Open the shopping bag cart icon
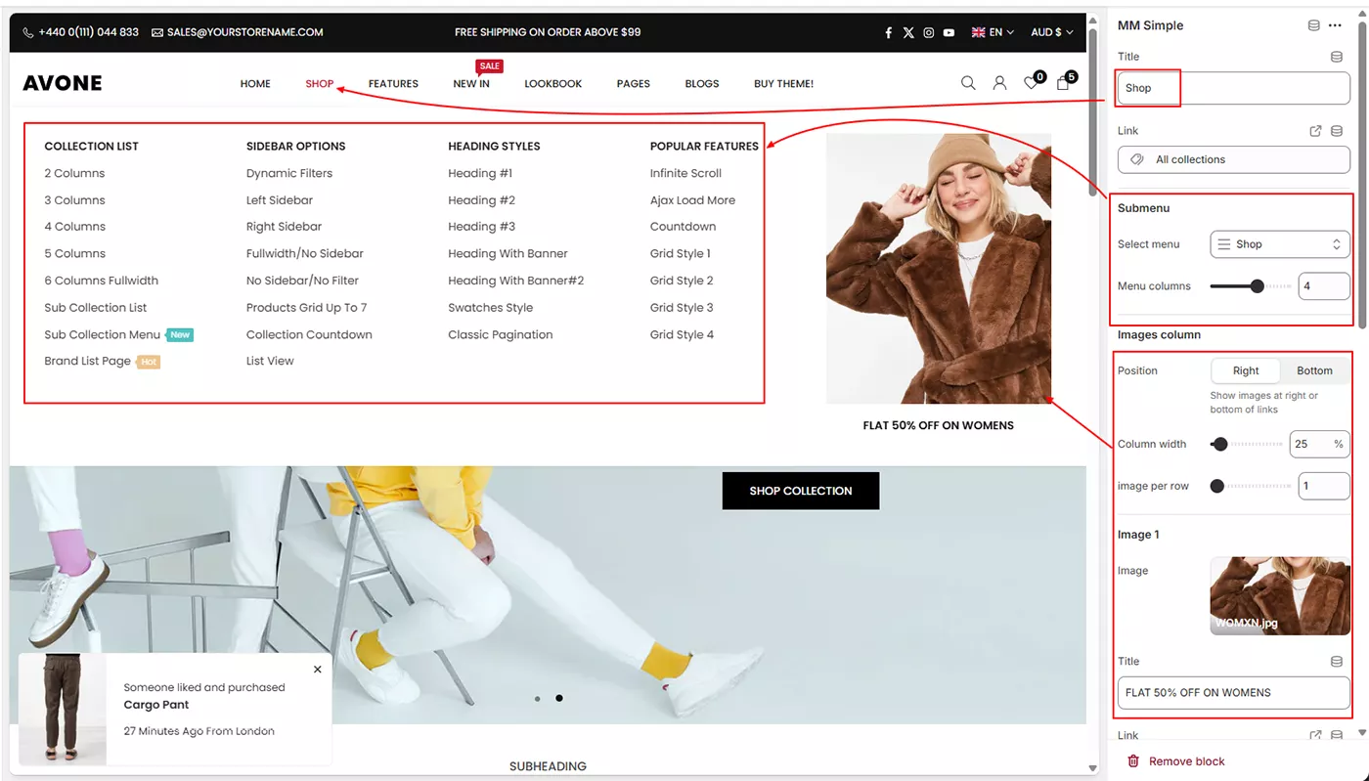 click(x=1064, y=83)
